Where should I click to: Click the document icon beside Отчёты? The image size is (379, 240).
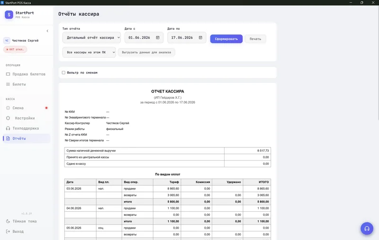click(8, 138)
